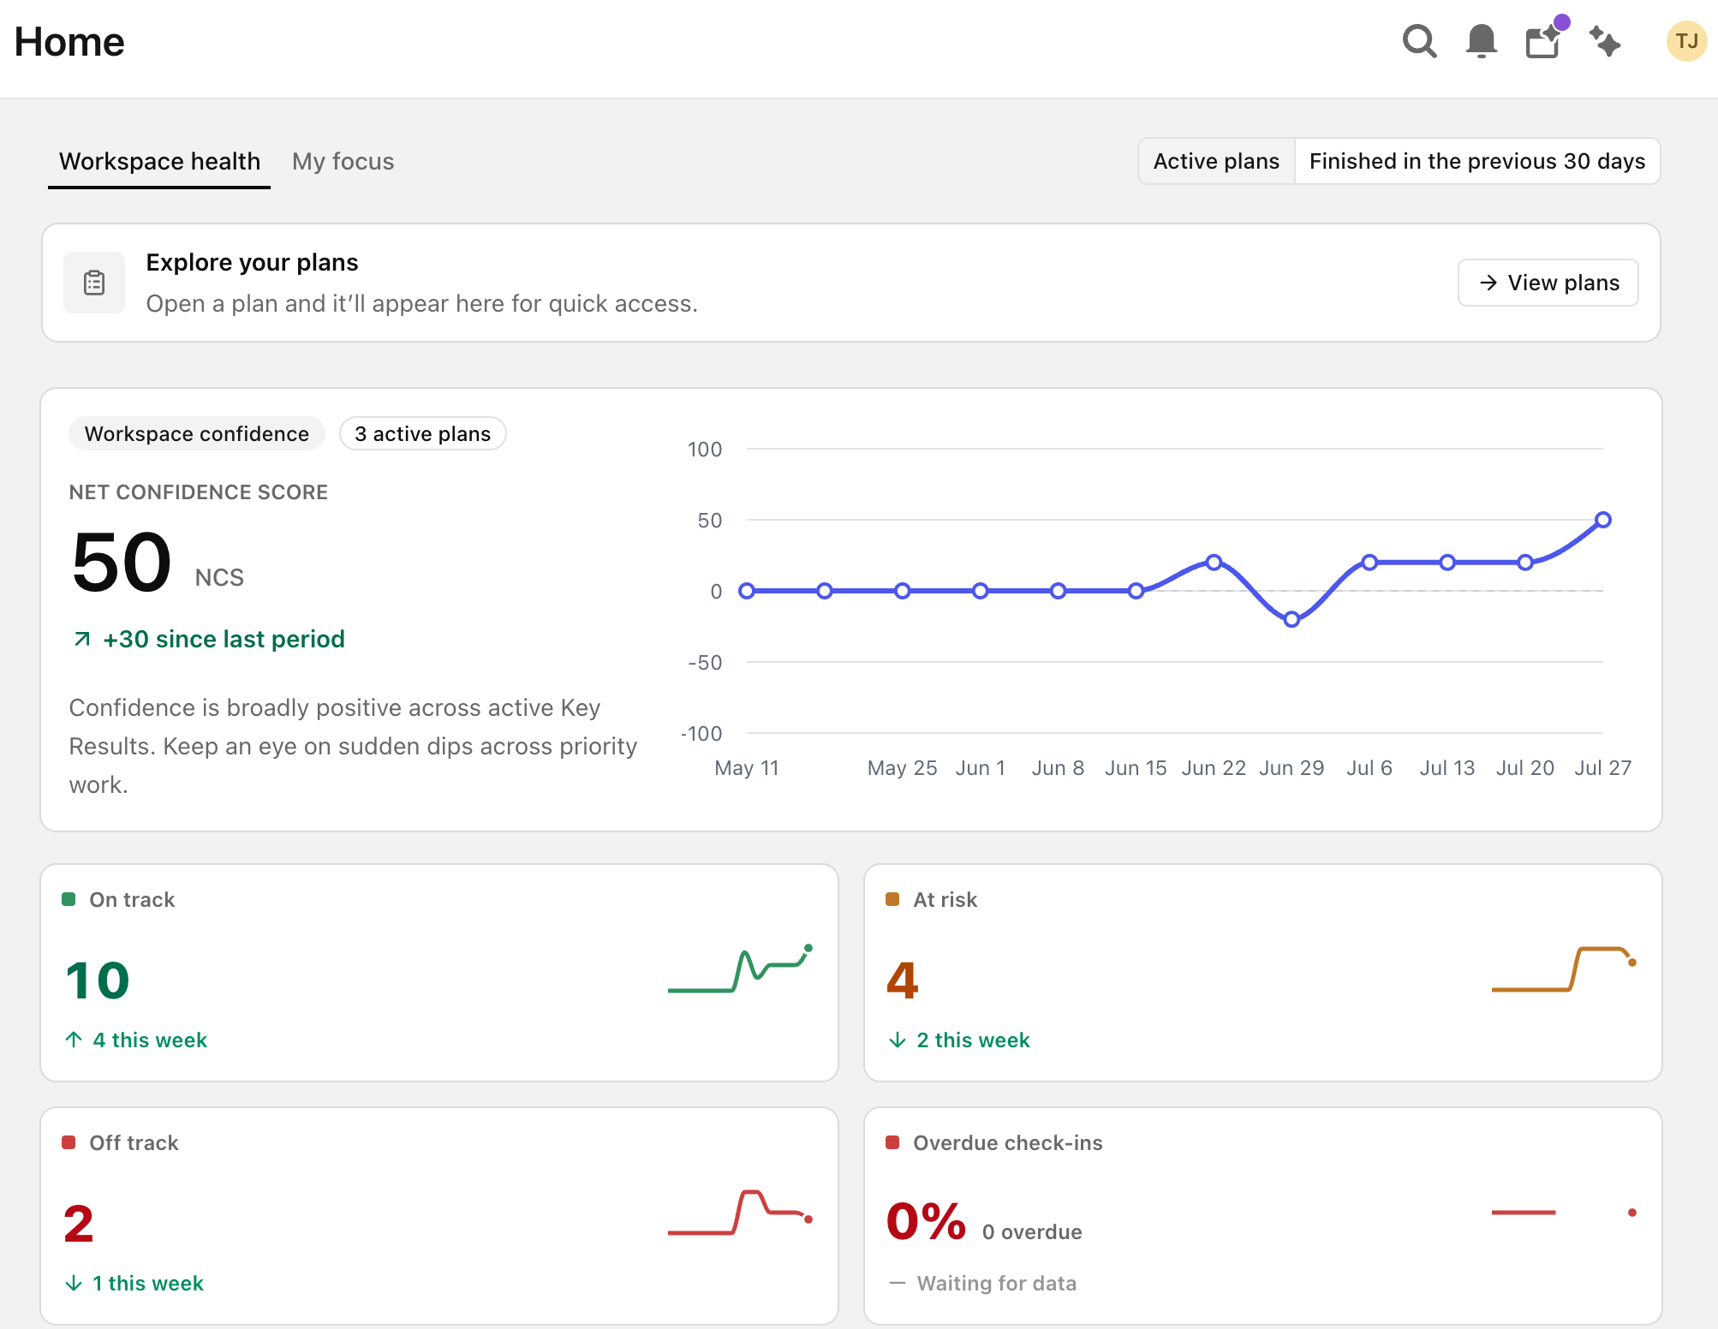Click the up-right arrow trend icon
The image size is (1718, 1329).
tap(82, 639)
